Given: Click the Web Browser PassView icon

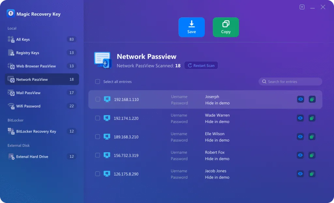Looking at the screenshot, I should pos(11,66).
